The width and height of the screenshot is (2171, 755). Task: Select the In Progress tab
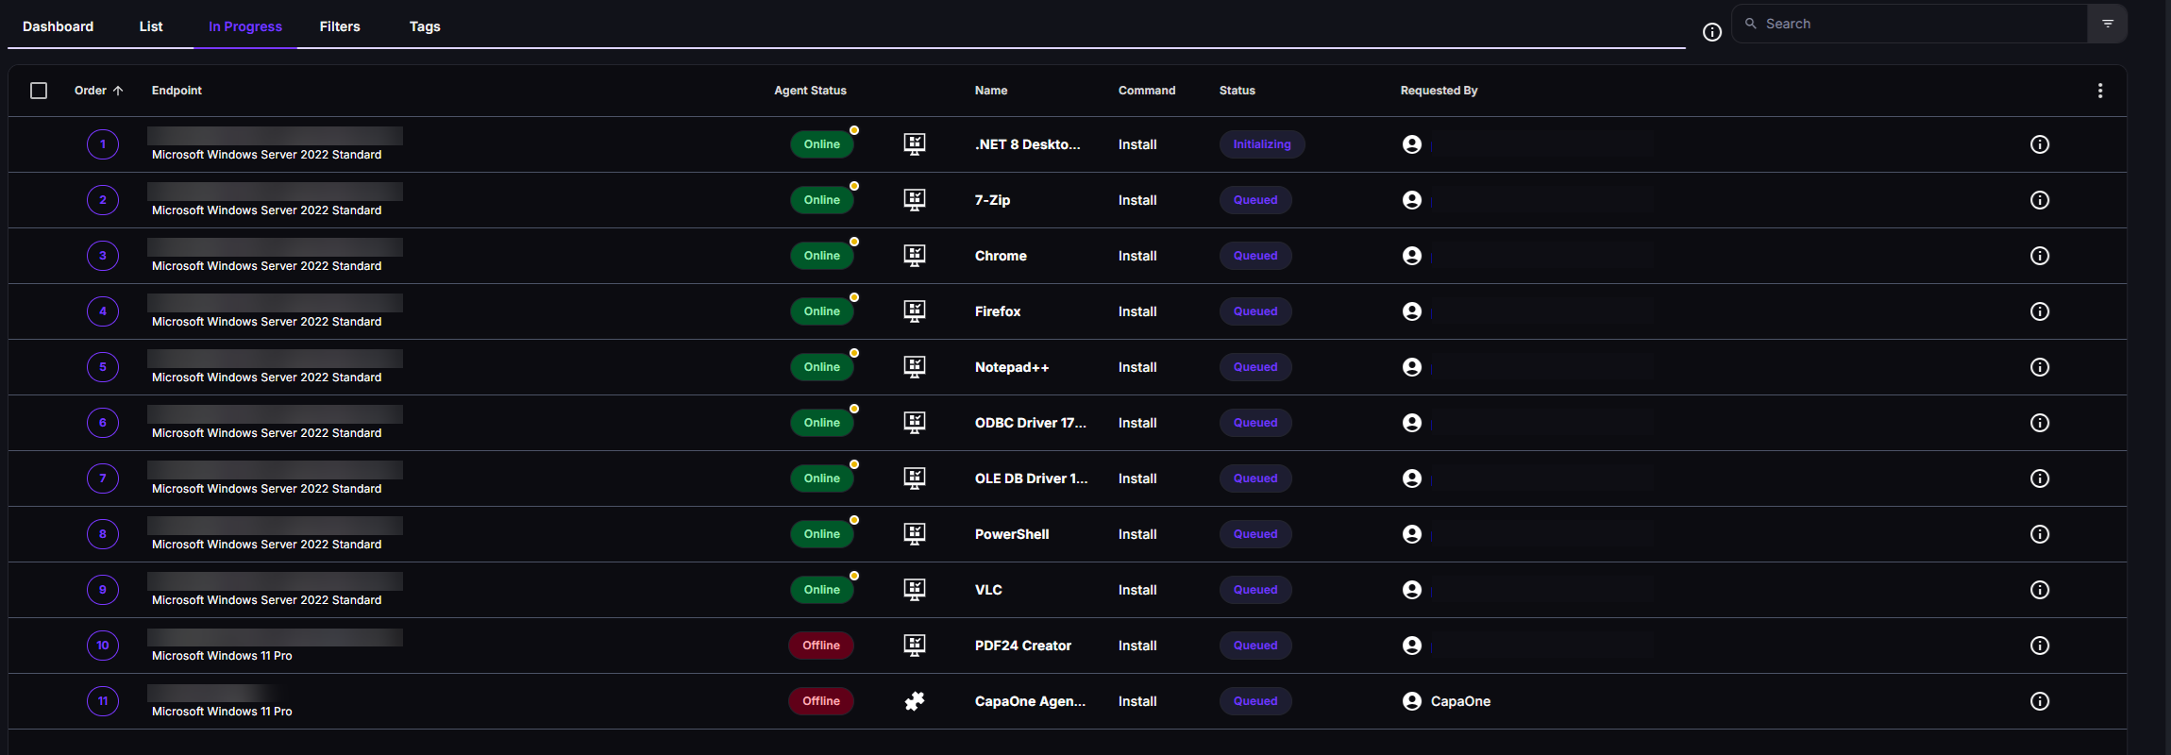pos(245,26)
